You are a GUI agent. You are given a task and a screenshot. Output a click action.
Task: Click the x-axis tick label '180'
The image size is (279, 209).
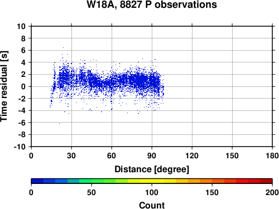(x=272, y=155)
